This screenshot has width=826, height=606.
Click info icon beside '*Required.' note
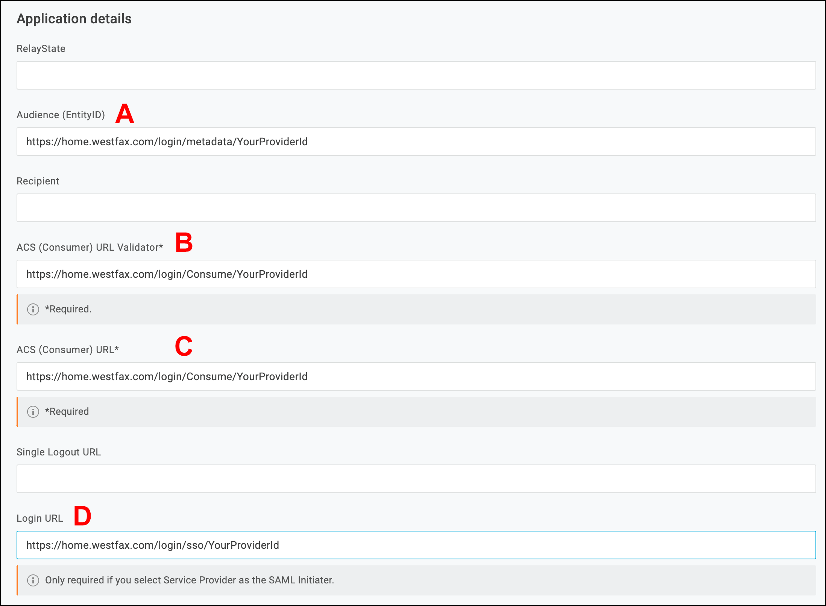click(x=33, y=309)
